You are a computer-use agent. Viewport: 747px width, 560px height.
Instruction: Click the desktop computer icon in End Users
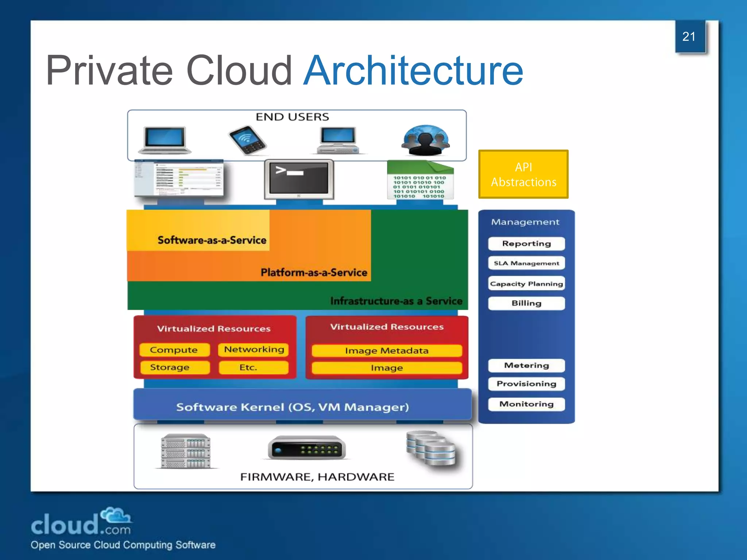(338, 140)
